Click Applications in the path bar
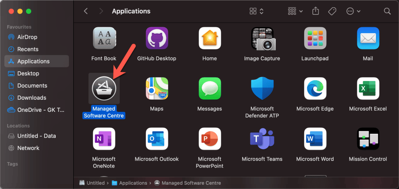This screenshot has height=189, width=399. 129,183
